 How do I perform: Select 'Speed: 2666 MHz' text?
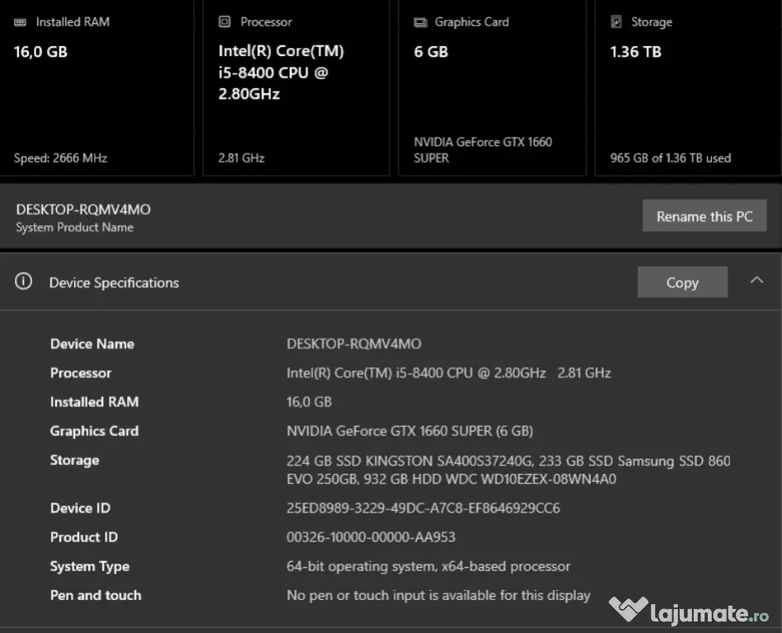(x=60, y=158)
